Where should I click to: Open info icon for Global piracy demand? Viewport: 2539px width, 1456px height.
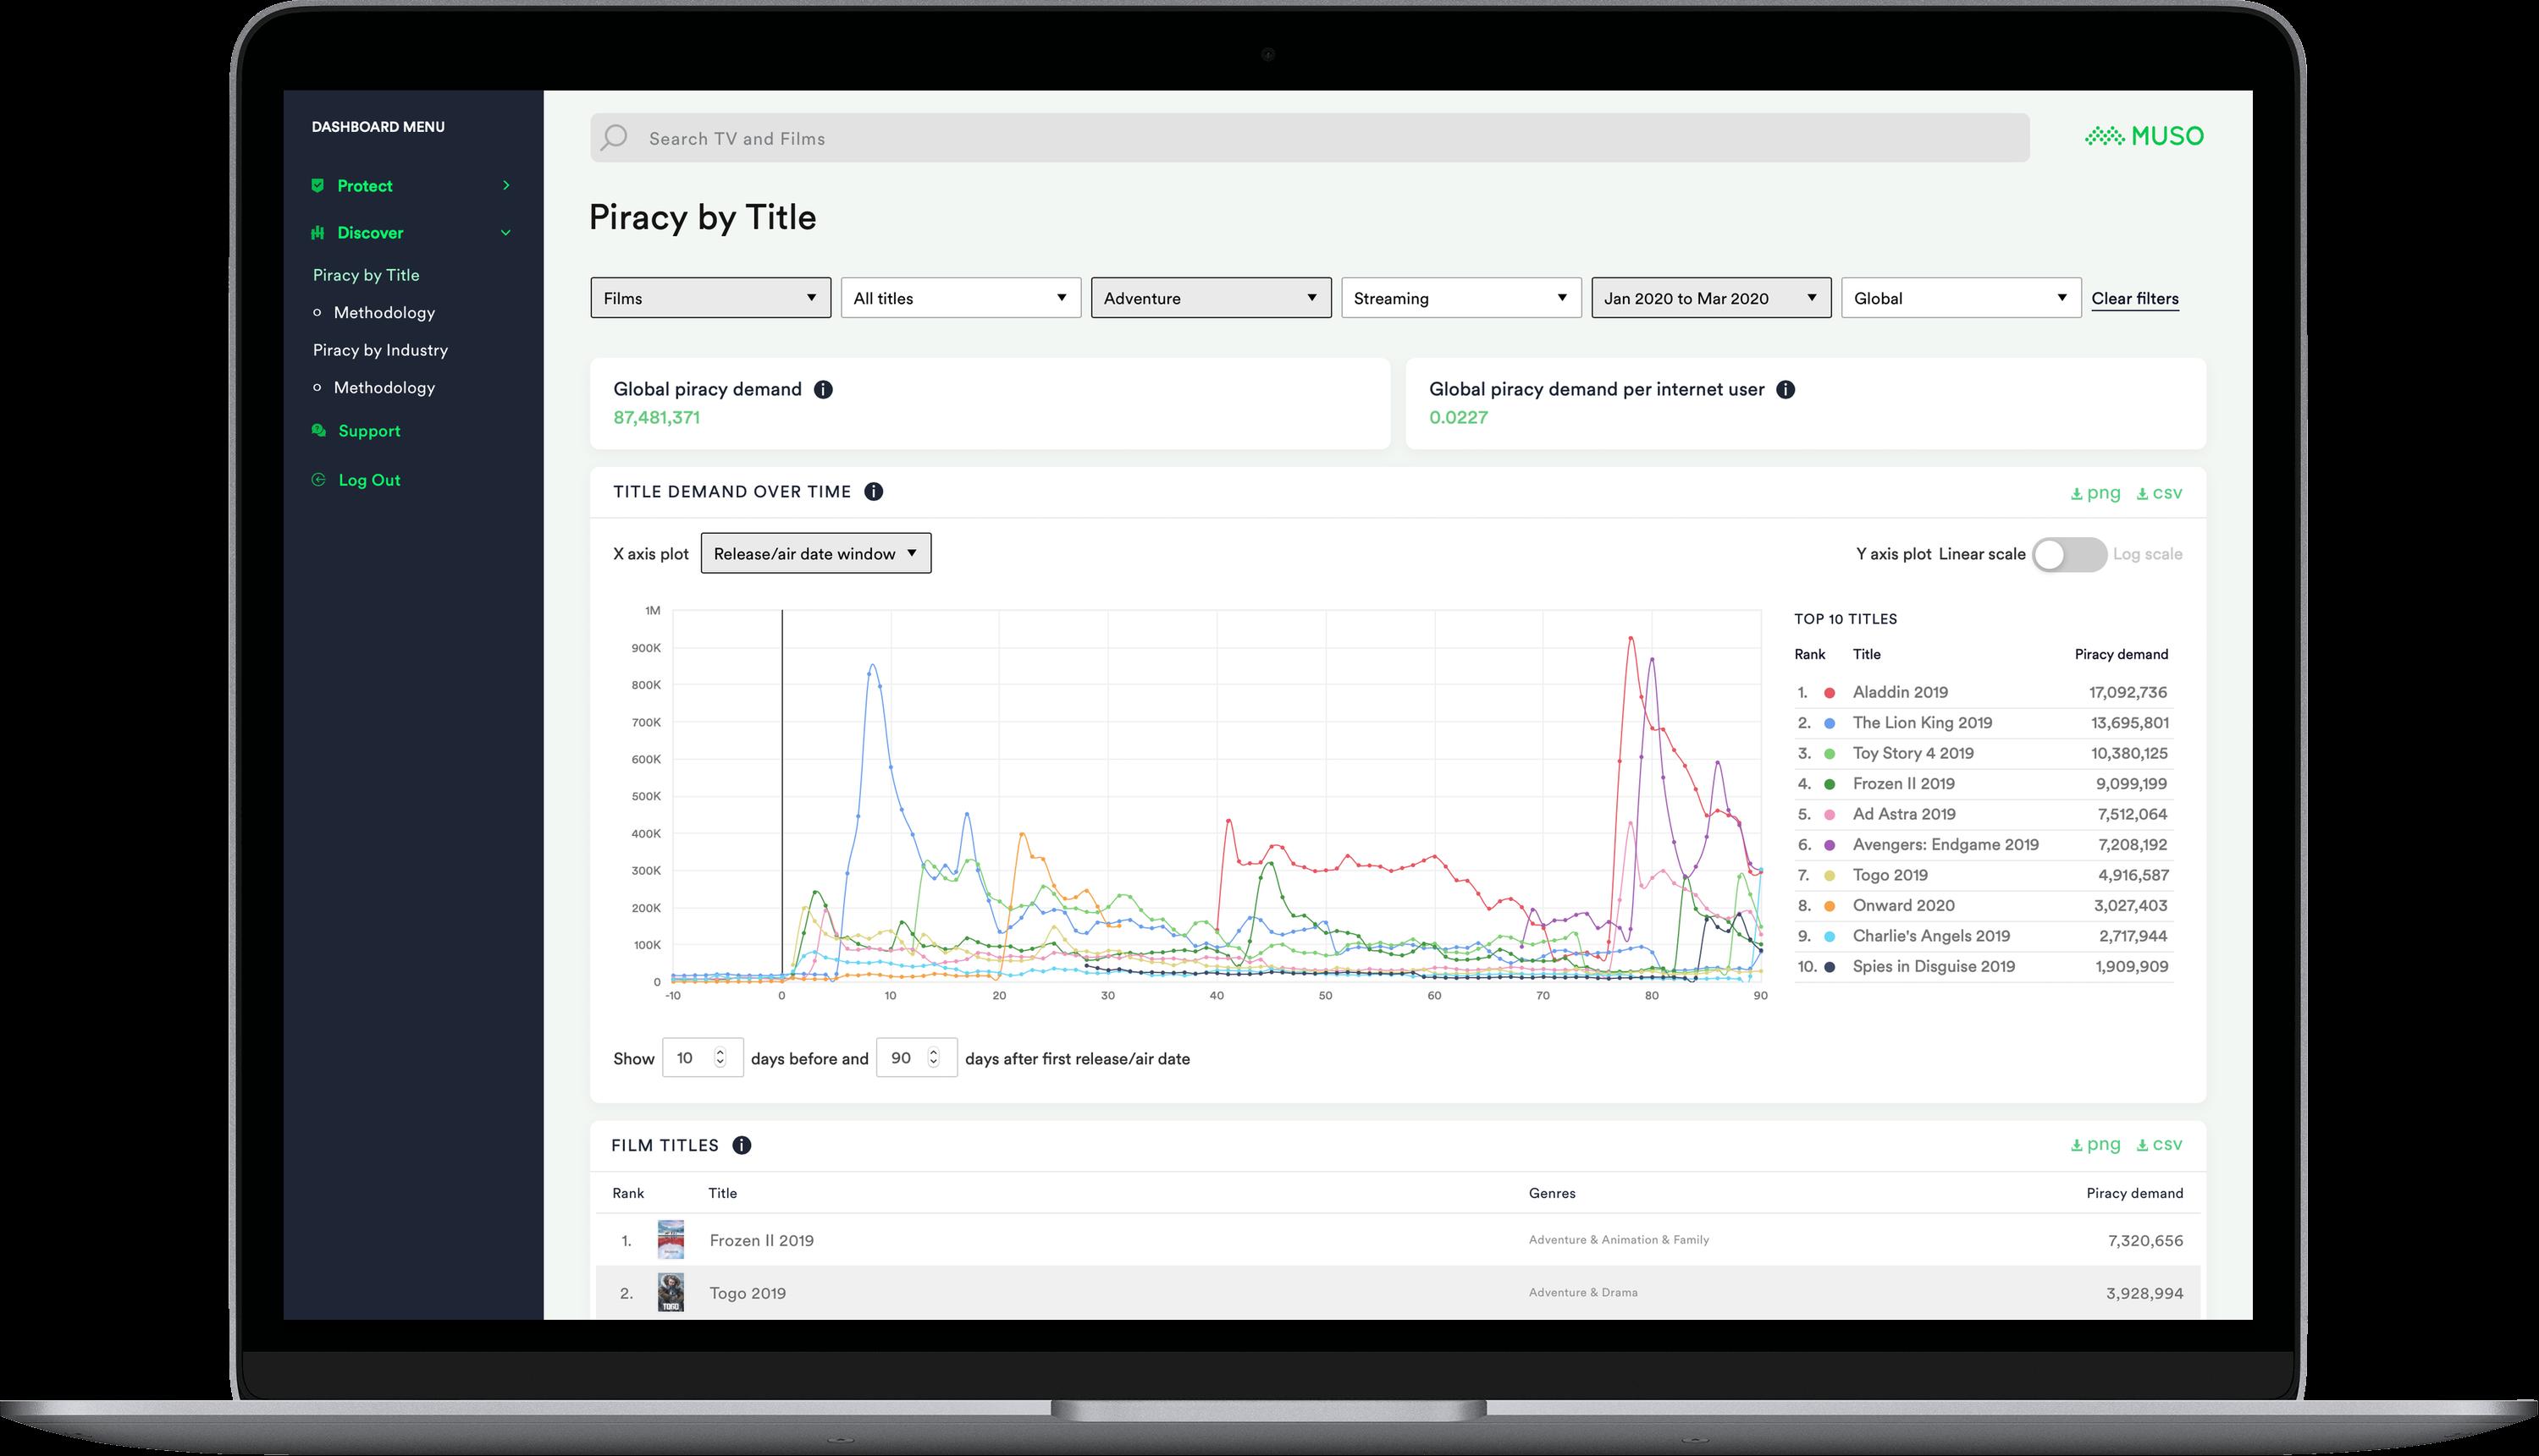[823, 390]
